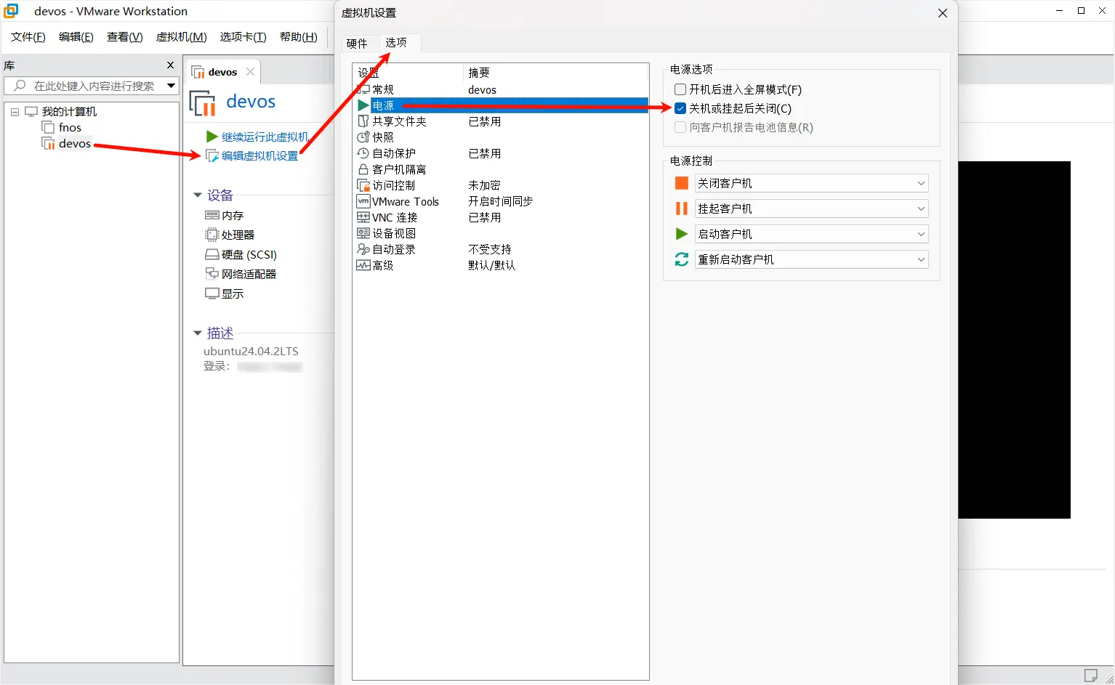Click the network adapter icon beside 网络适配器
Screen dimensions: 1115x685
212,274
